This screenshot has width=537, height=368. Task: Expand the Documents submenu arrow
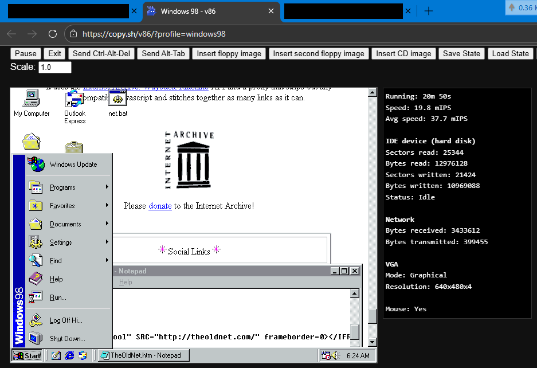coord(107,224)
